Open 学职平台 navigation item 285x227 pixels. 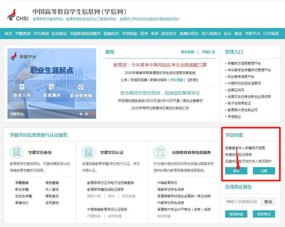253,34
